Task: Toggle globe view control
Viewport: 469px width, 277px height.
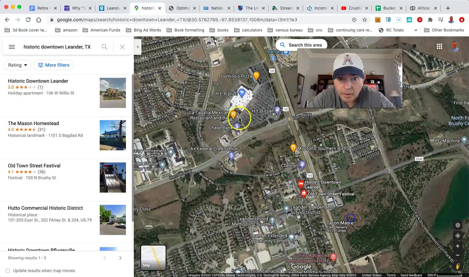Action: click(458, 225)
